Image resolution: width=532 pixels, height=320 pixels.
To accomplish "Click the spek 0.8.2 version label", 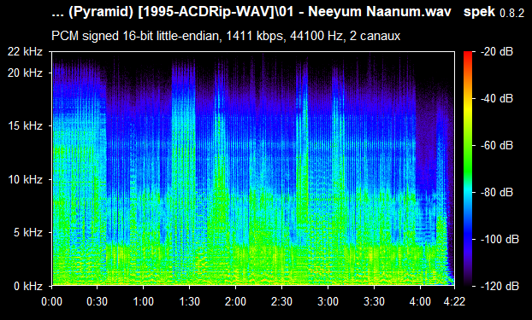I will coord(494,13).
